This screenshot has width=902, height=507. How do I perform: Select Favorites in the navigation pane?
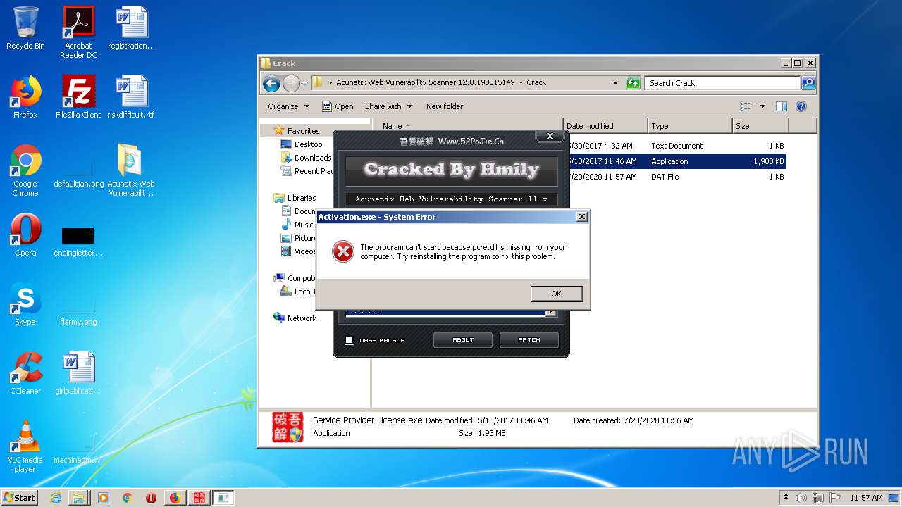click(x=303, y=131)
